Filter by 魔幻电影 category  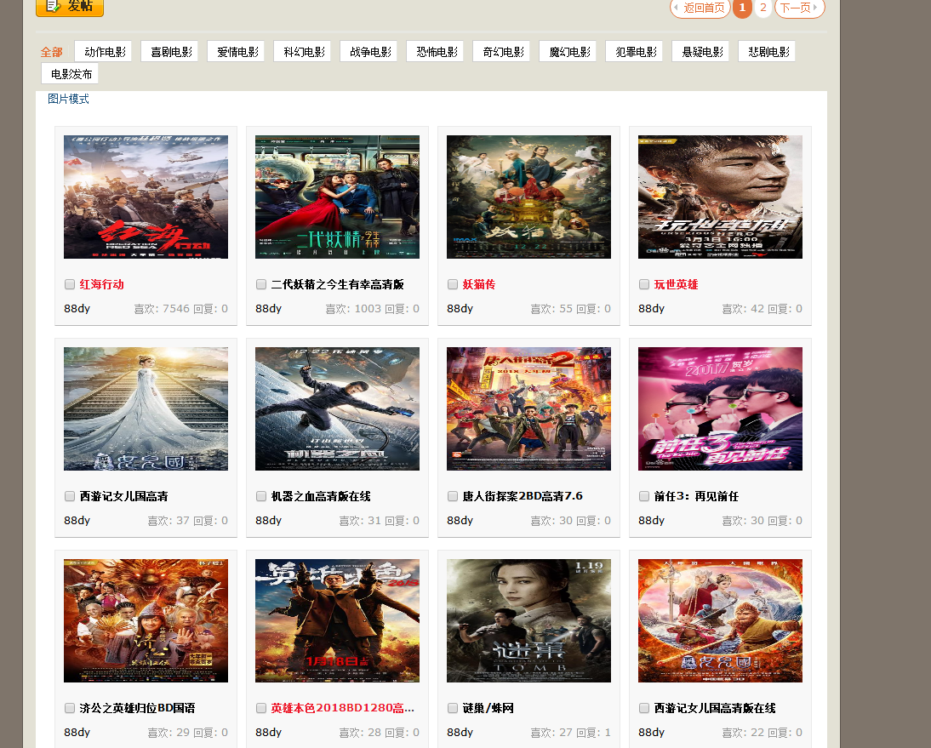pyautogui.click(x=568, y=52)
